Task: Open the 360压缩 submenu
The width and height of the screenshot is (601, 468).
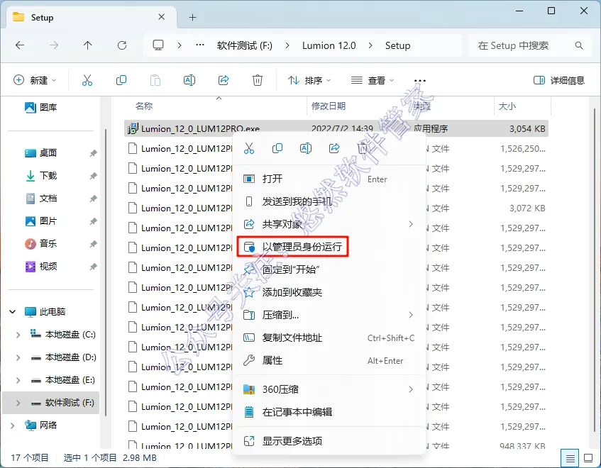Action: [x=330, y=389]
